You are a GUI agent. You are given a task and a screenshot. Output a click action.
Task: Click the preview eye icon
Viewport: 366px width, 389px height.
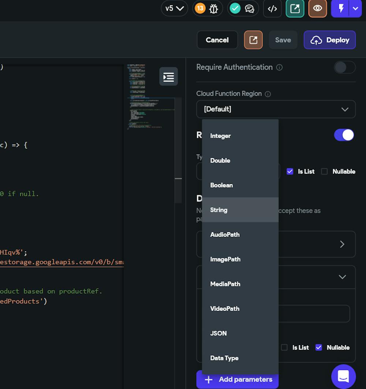click(x=317, y=9)
